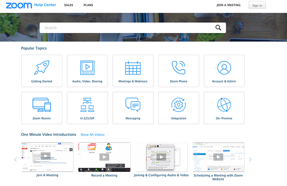Image resolution: width=287 pixels, height=186 pixels.
Task: Click the Zoom logo
Action: coord(19,5)
